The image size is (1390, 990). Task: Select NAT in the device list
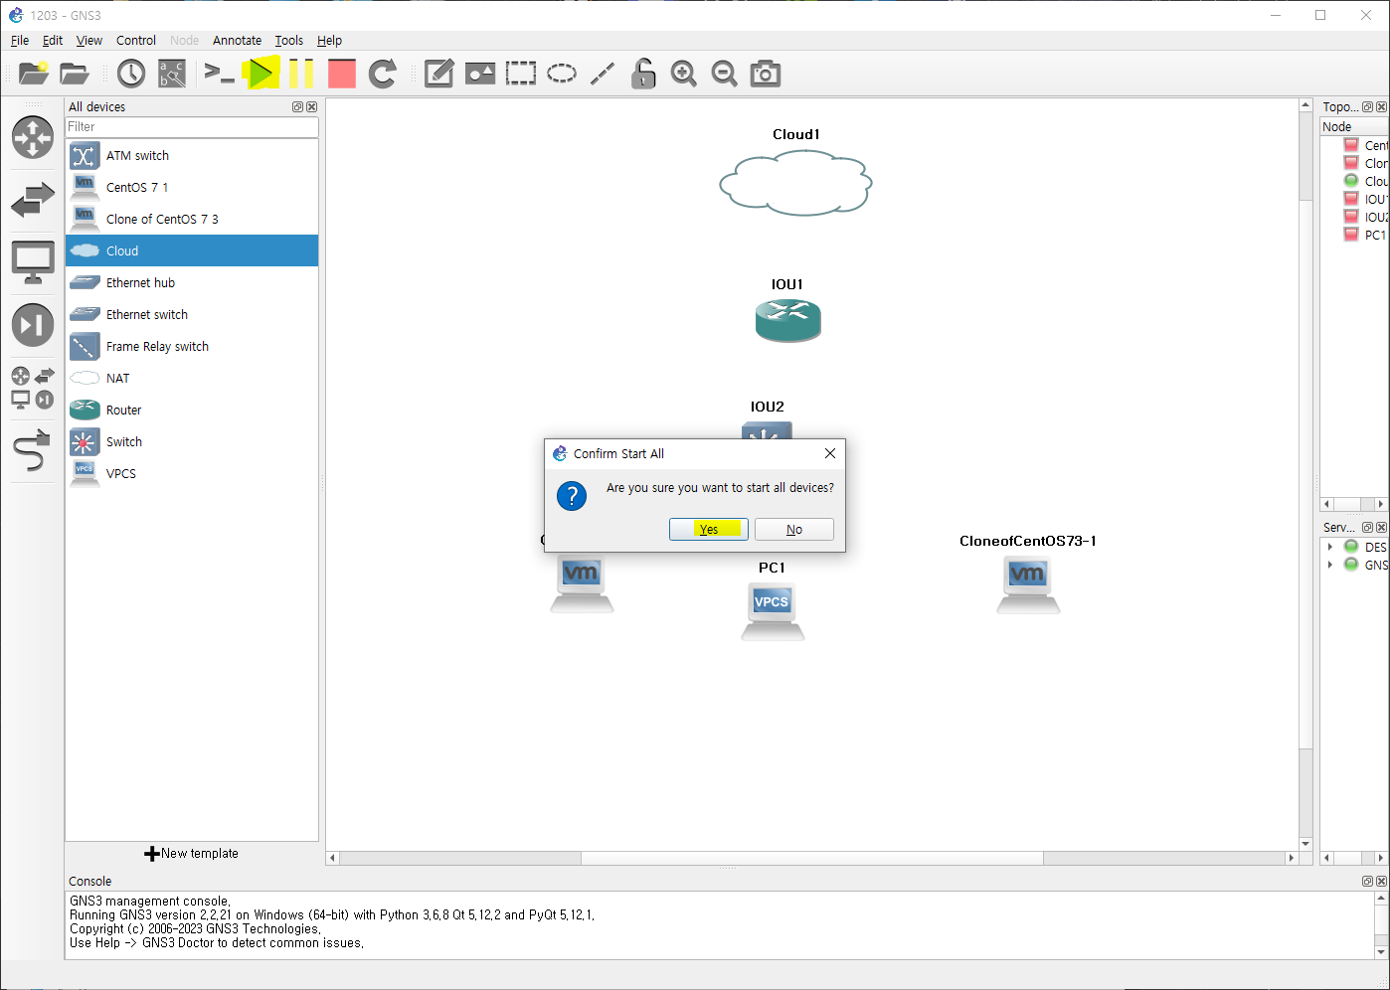coord(192,378)
